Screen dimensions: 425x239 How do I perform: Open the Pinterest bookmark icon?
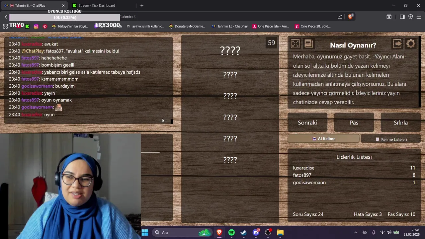point(45,26)
